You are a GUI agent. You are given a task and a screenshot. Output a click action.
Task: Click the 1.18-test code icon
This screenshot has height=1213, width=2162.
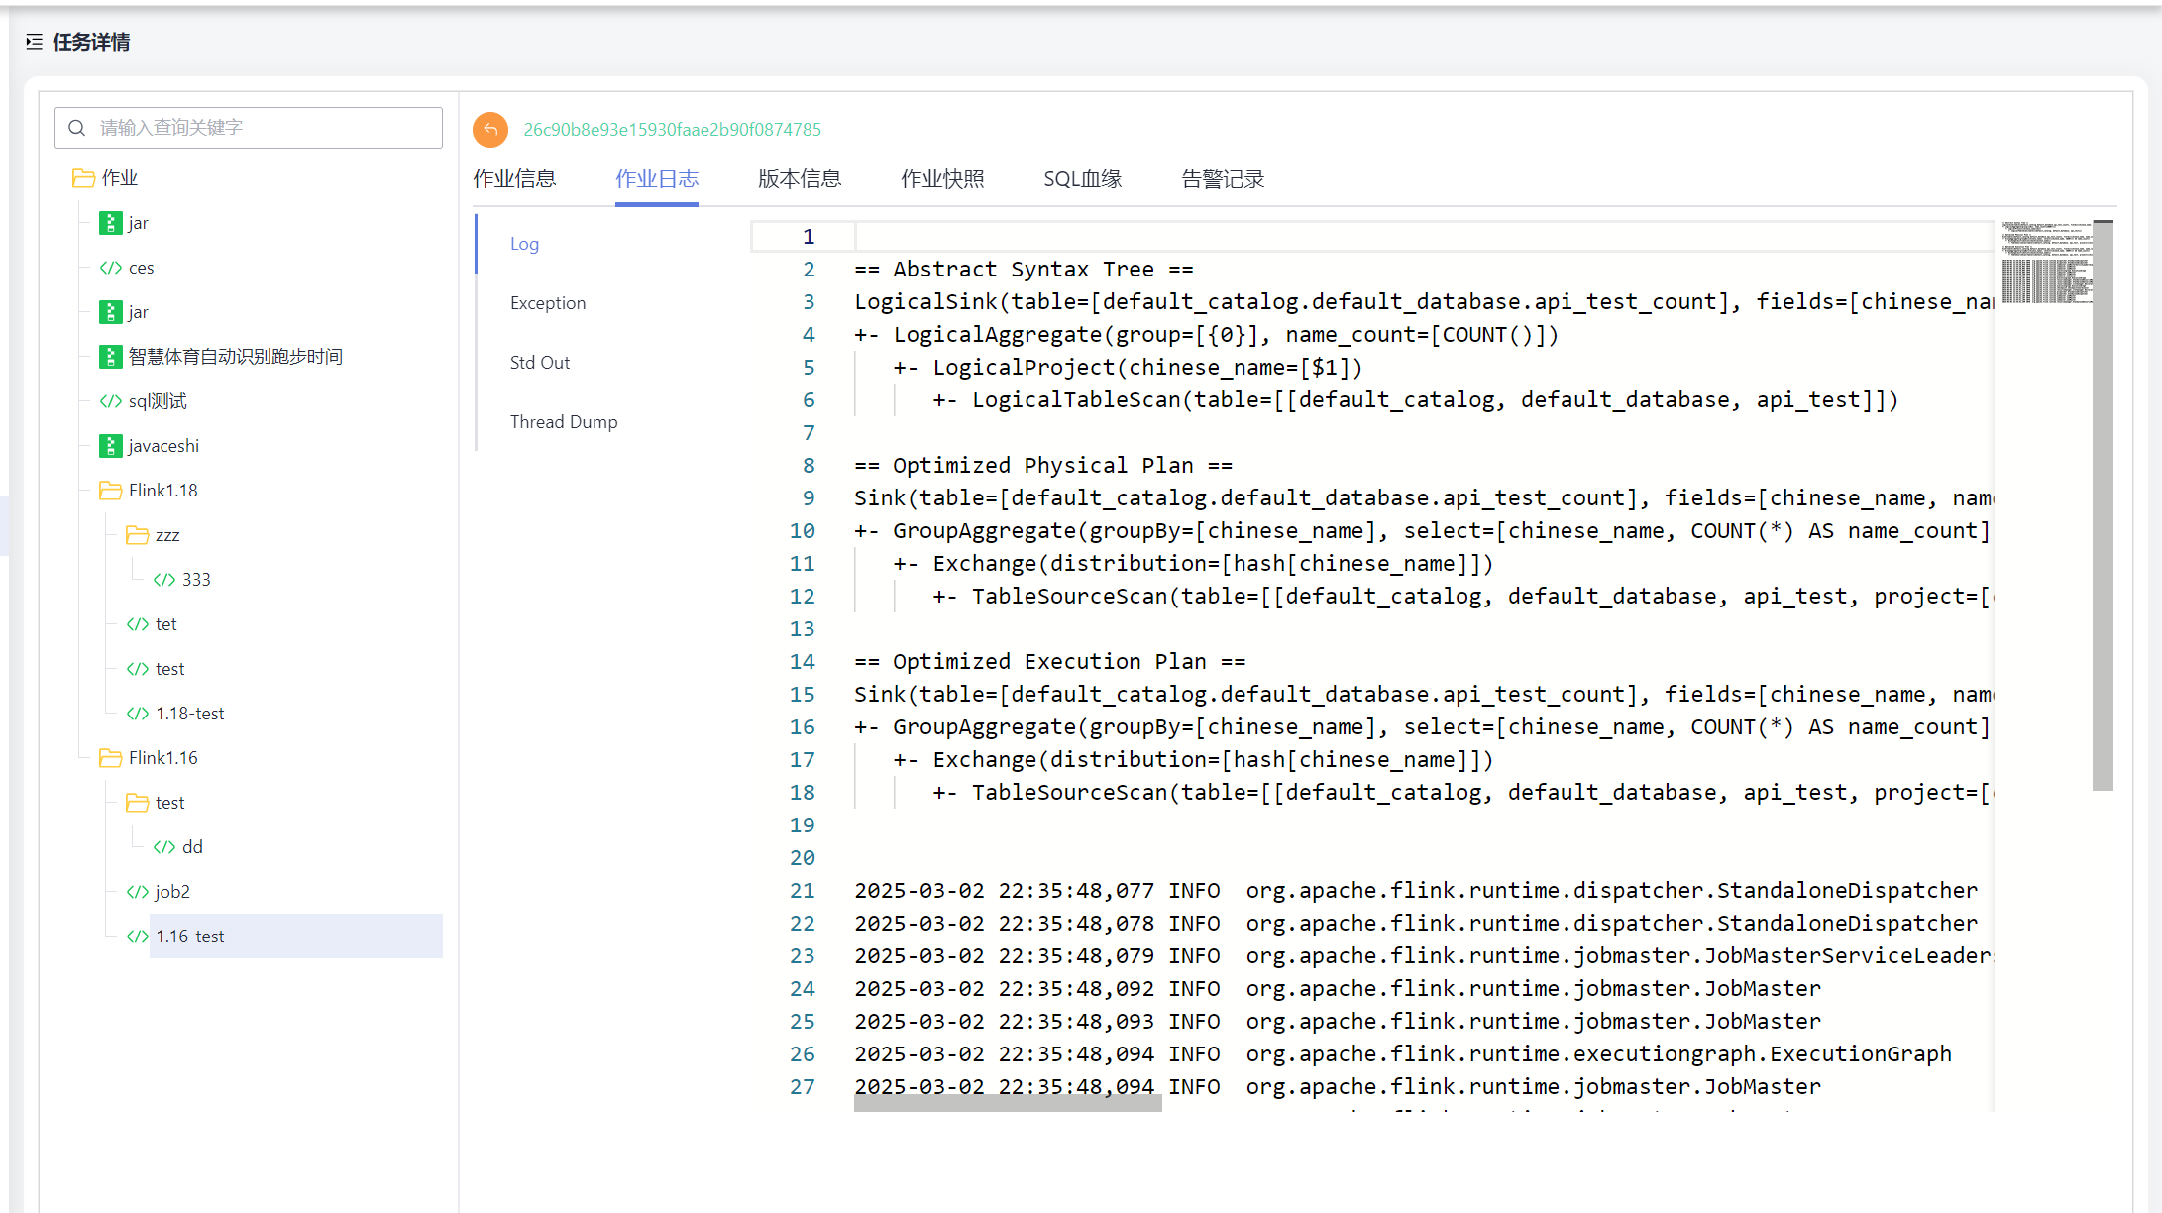(x=137, y=714)
